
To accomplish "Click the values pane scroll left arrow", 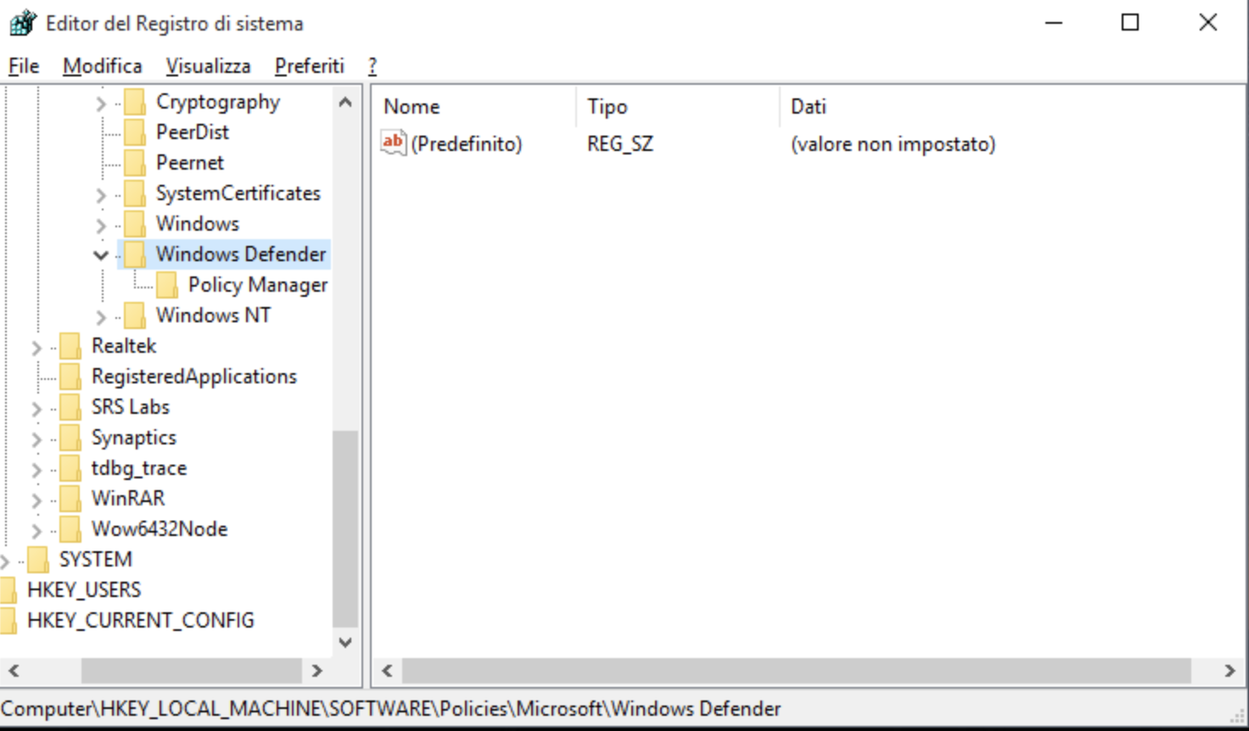I will pos(387,671).
